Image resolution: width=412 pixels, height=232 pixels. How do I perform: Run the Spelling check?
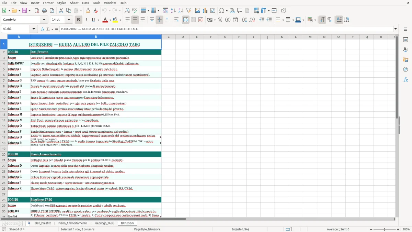click(x=134, y=11)
